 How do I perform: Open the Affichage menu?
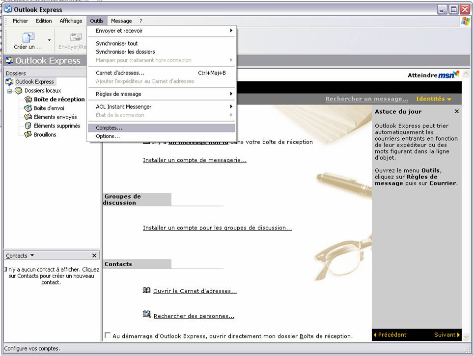coord(71,21)
